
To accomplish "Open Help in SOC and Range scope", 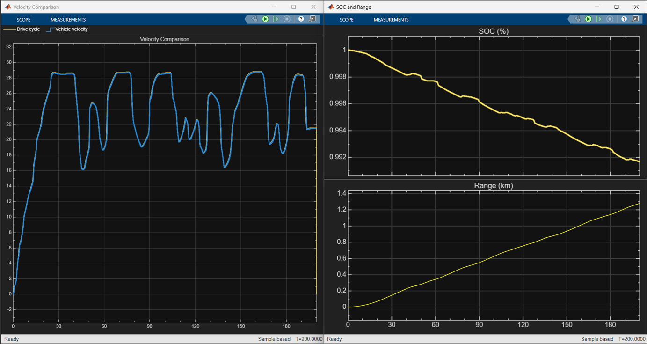I will [x=624, y=19].
